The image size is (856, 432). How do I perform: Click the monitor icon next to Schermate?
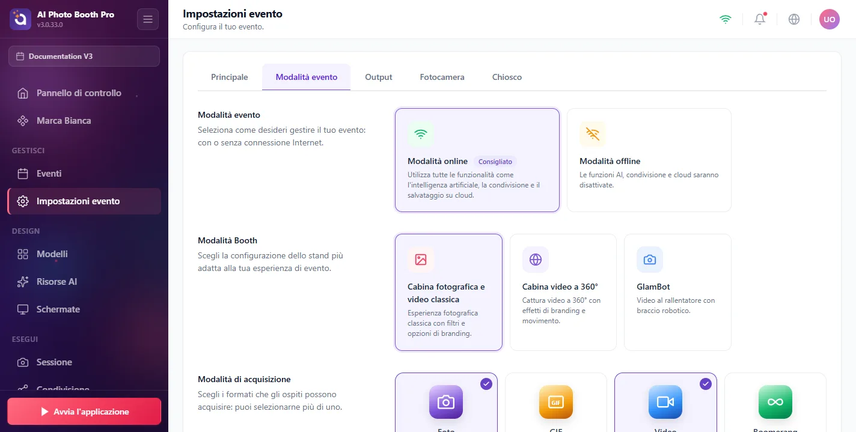coord(23,309)
